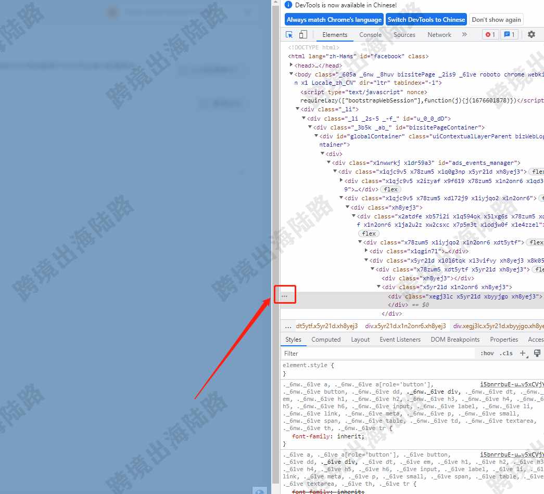Toggle the device toolbar icon

click(x=303, y=35)
